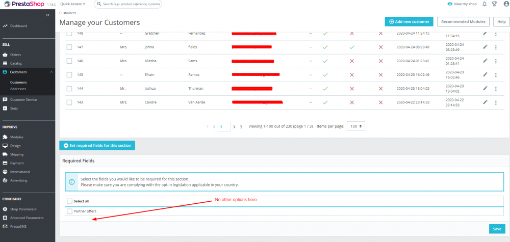Open the Quick Access dropdown

[73, 4]
